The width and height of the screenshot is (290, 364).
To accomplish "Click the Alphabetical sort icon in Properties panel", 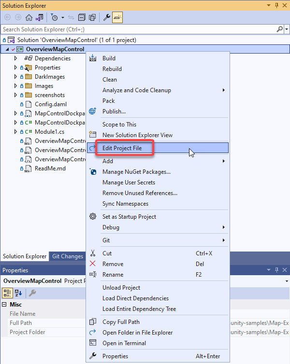I will tap(18, 293).
